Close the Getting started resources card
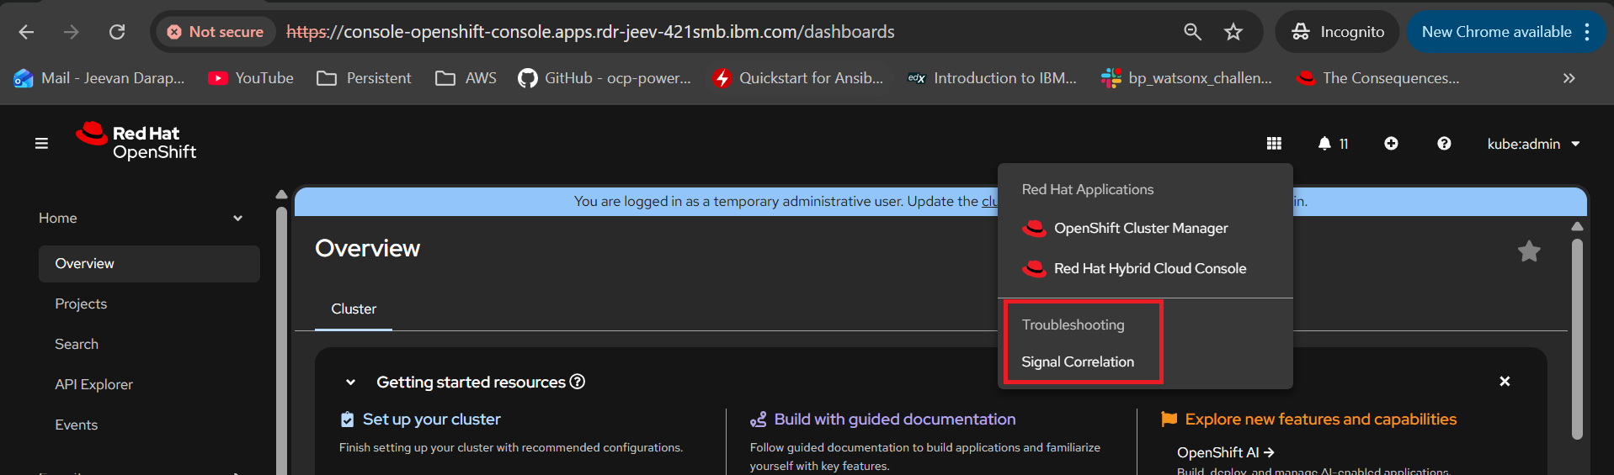The width and height of the screenshot is (1614, 475). point(1505,382)
